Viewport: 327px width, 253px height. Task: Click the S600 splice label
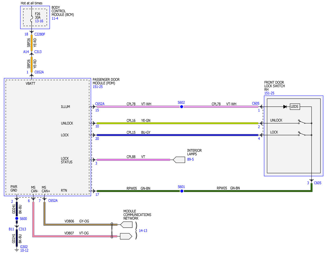[x=23, y=219]
